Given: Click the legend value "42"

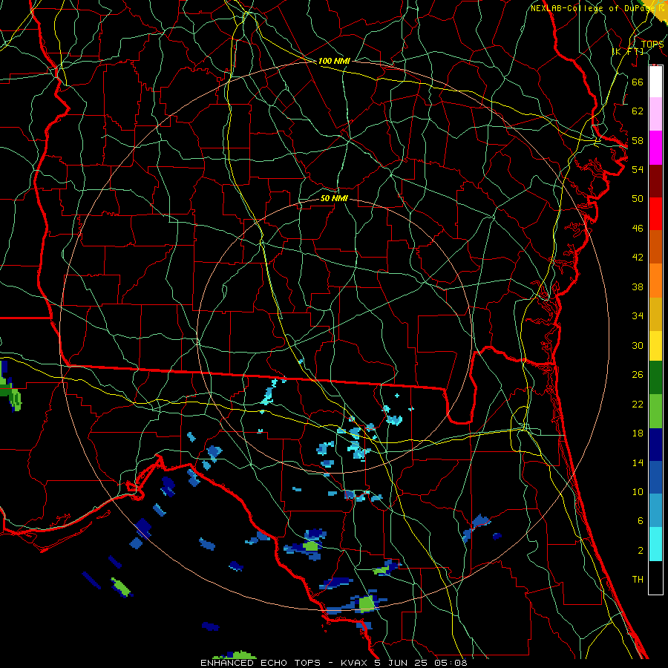Looking at the screenshot, I should [638, 257].
